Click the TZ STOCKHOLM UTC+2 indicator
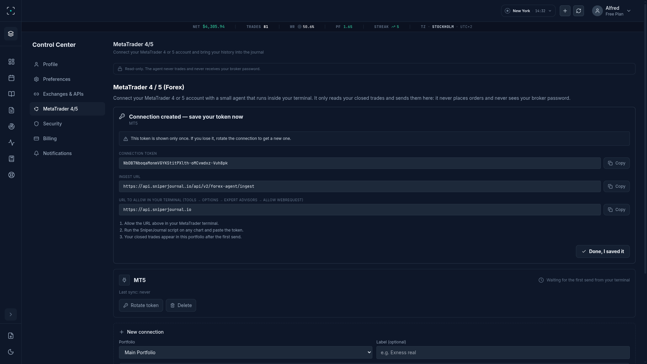The width and height of the screenshot is (647, 364). point(446,27)
